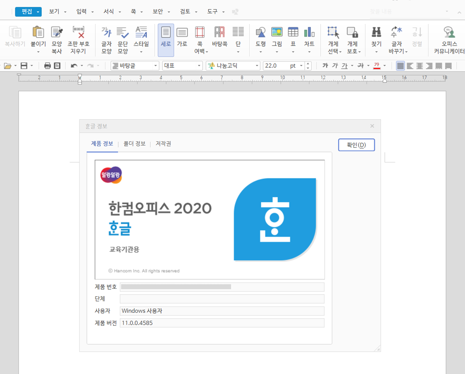Image resolution: width=465 pixels, height=374 pixels.
Task: Click the print preview icon
Action: pos(57,66)
